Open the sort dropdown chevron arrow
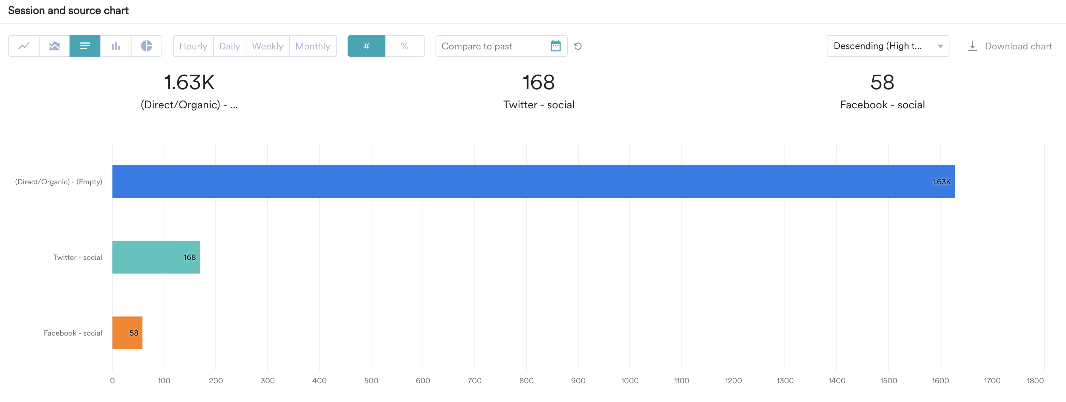1066x402 pixels. click(940, 46)
